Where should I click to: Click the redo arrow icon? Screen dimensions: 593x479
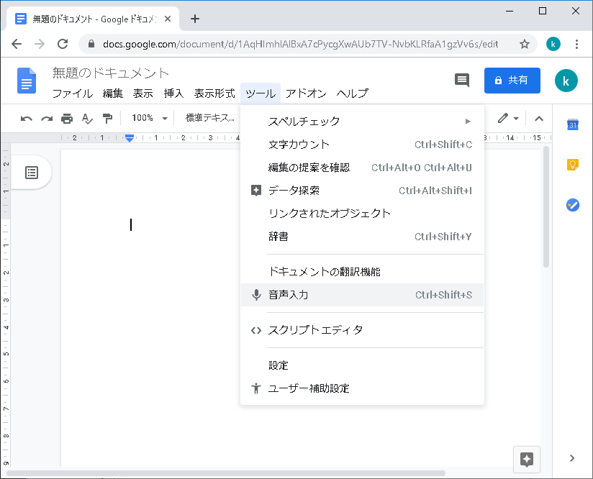47,118
